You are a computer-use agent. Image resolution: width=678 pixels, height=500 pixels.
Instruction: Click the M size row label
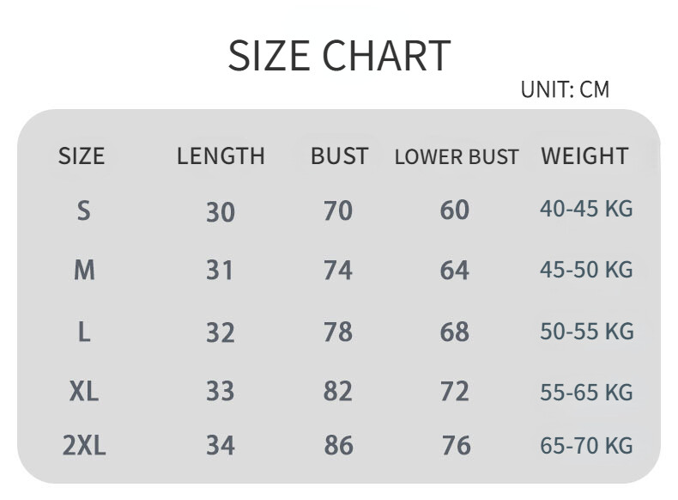pyautogui.click(x=84, y=271)
